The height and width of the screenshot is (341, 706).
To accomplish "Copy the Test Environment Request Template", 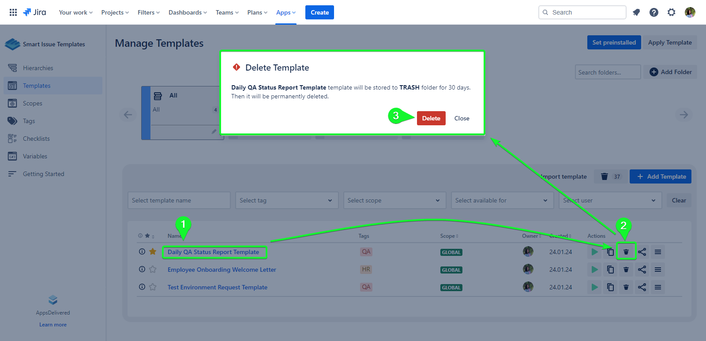I will (610, 287).
